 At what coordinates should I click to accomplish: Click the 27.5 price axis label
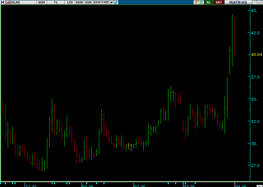255,165
